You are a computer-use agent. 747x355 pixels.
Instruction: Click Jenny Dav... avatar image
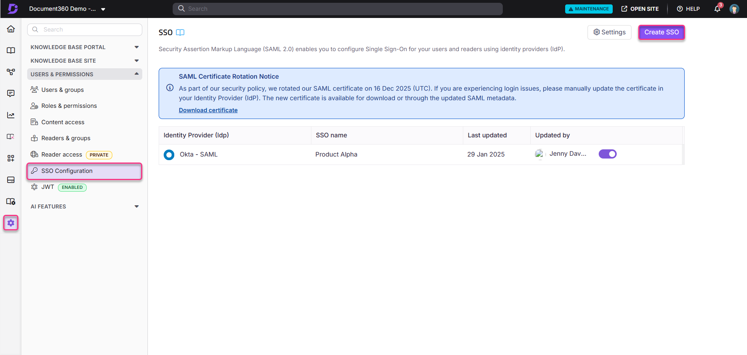[540, 154]
